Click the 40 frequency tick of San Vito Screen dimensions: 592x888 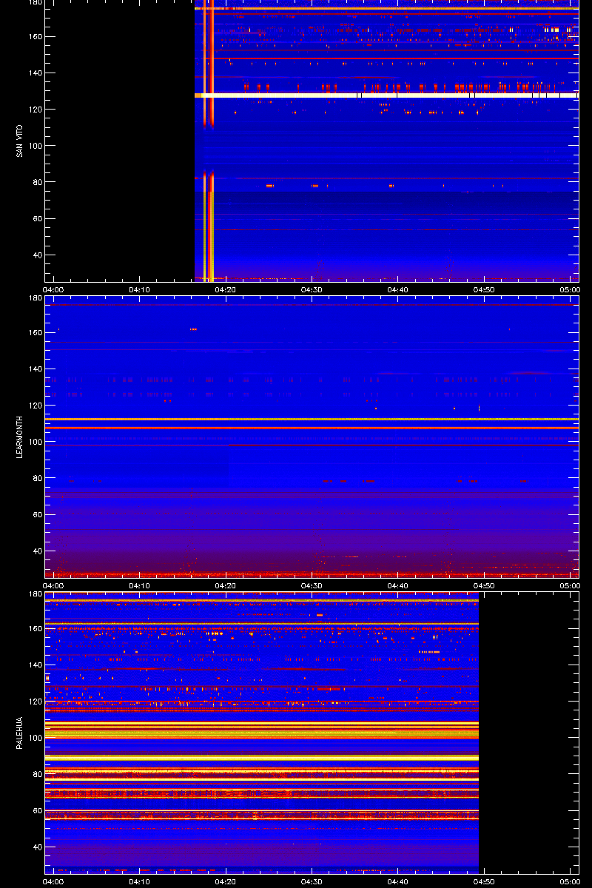[x=37, y=255]
